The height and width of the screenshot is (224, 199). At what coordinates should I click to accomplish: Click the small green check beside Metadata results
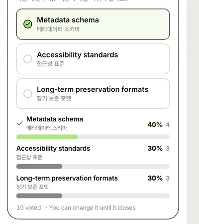[20, 123]
